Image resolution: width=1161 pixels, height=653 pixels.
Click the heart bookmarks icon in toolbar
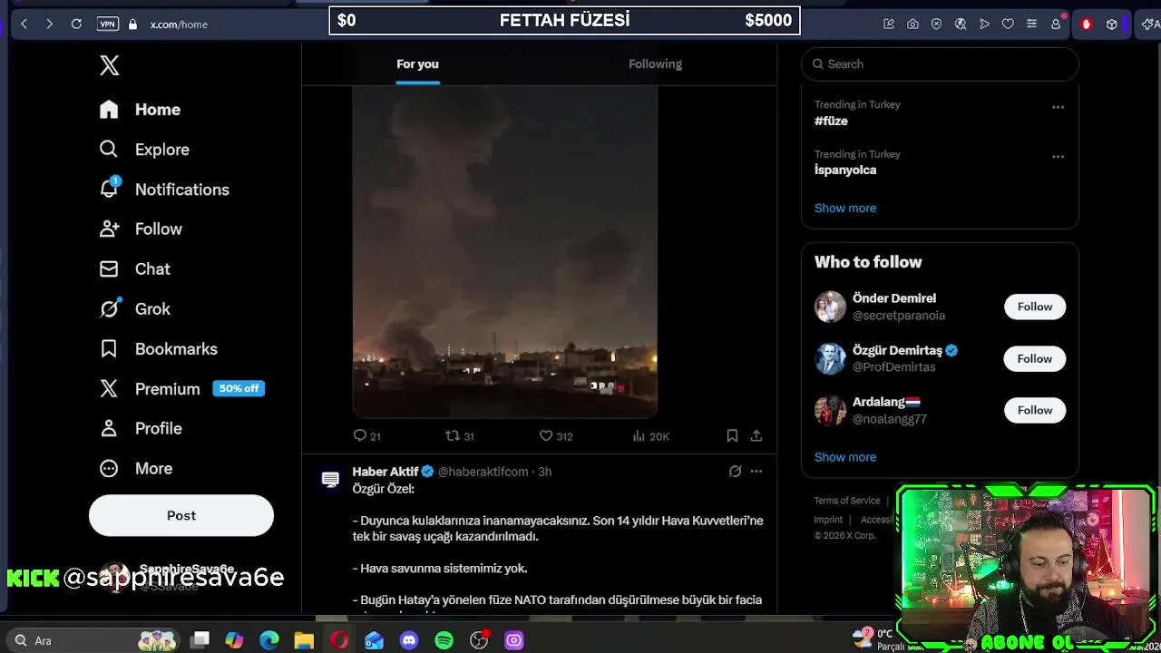pyautogui.click(x=1008, y=24)
